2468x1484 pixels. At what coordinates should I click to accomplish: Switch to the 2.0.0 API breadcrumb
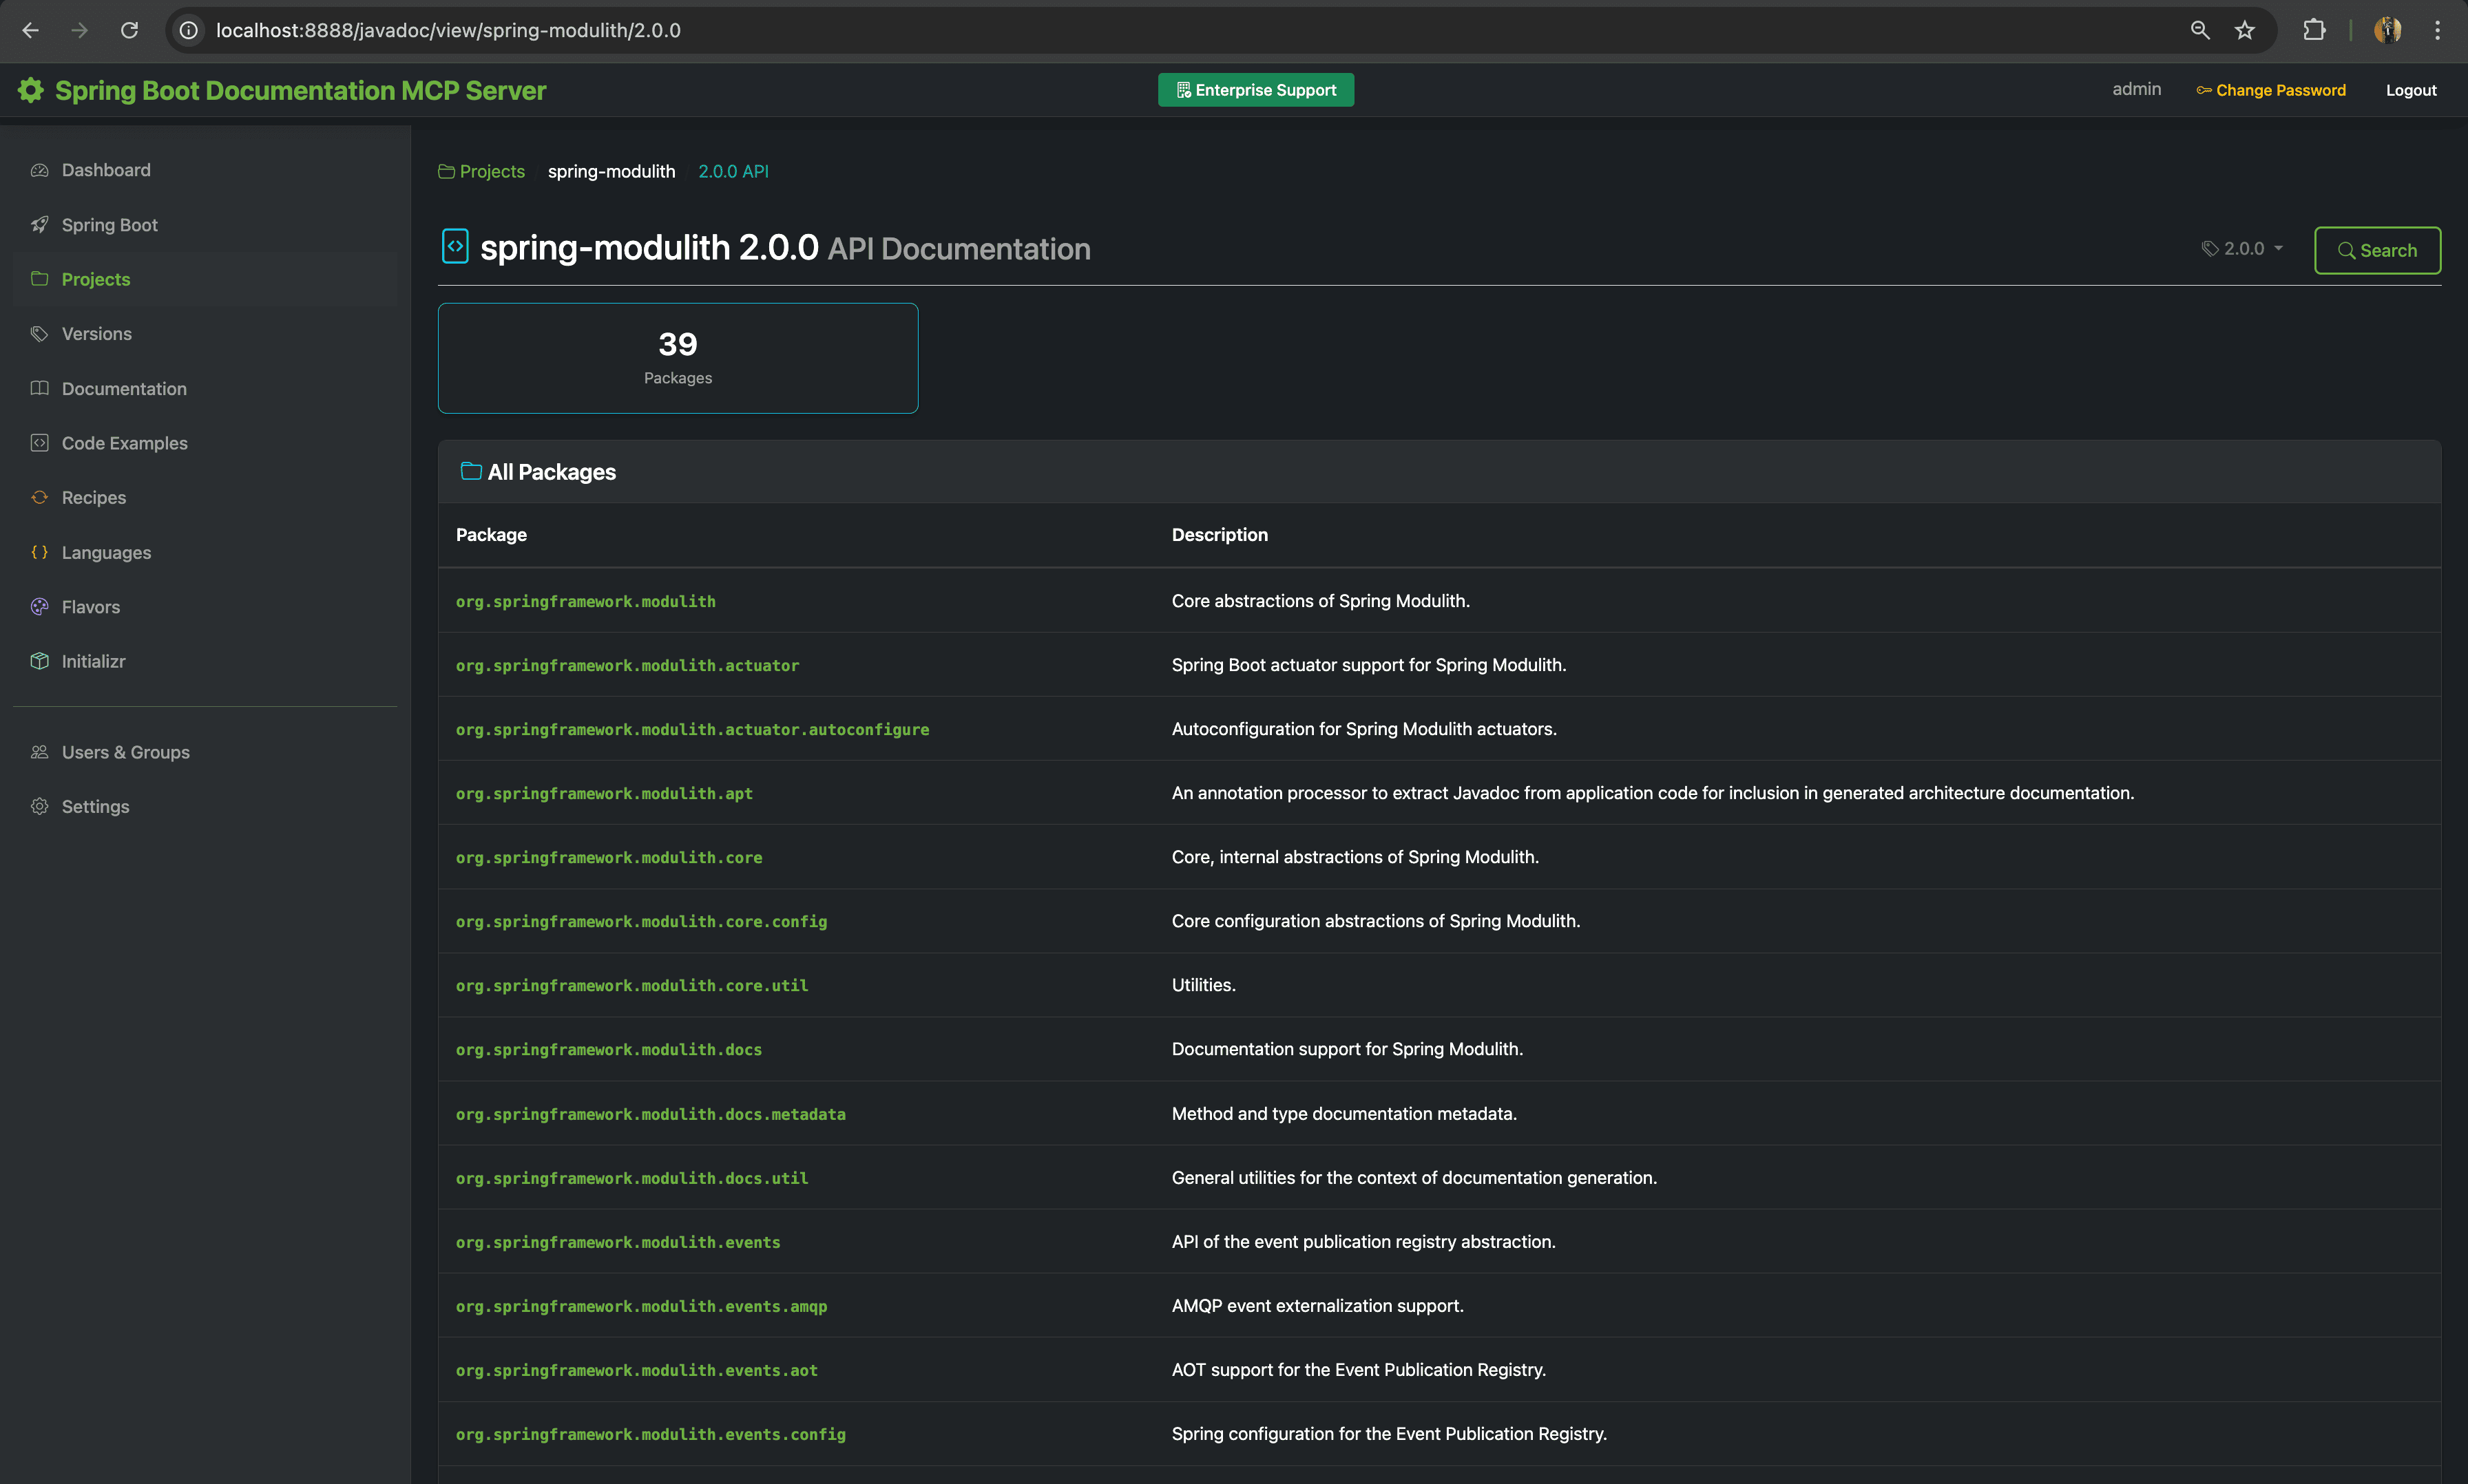click(733, 171)
